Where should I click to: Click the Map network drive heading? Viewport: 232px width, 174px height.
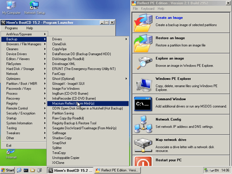[x=171, y=140]
